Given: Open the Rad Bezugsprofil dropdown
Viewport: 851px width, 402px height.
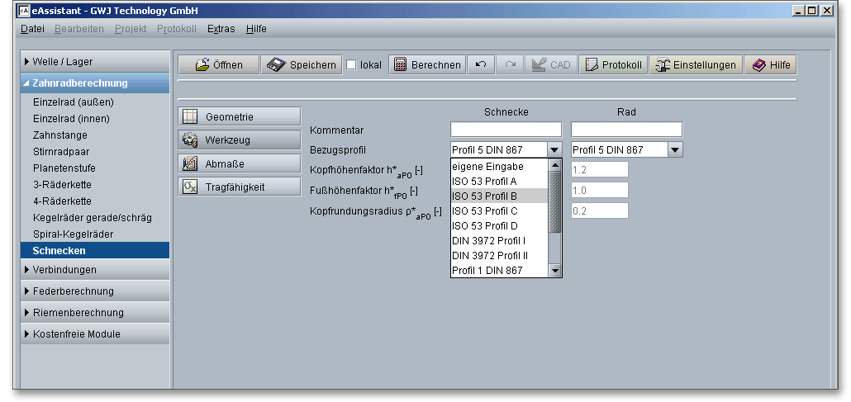Looking at the screenshot, I should pyautogui.click(x=675, y=150).
